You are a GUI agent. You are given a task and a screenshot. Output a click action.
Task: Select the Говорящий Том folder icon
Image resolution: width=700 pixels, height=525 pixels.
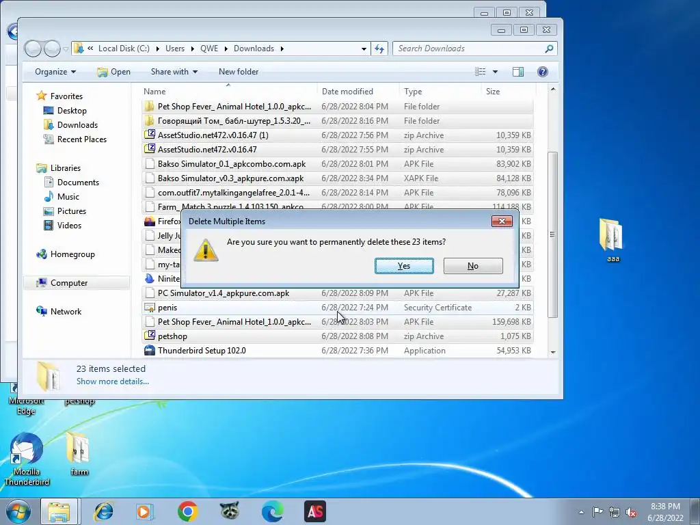[150, 120]
